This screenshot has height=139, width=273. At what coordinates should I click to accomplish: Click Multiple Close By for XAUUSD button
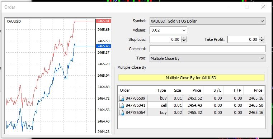(x=191, y=78)
